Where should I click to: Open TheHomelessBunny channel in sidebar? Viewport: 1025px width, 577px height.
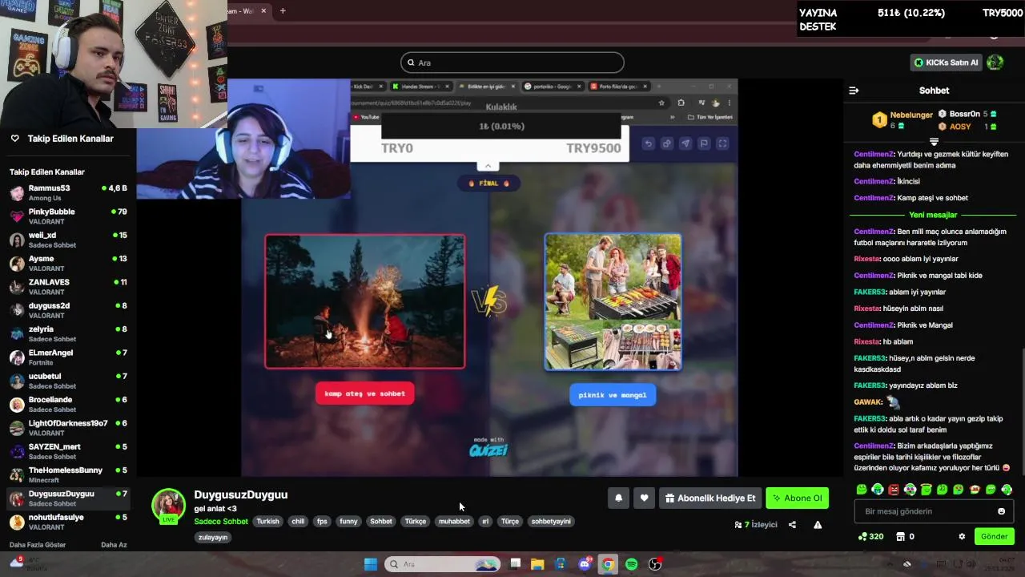click(68, 474)
